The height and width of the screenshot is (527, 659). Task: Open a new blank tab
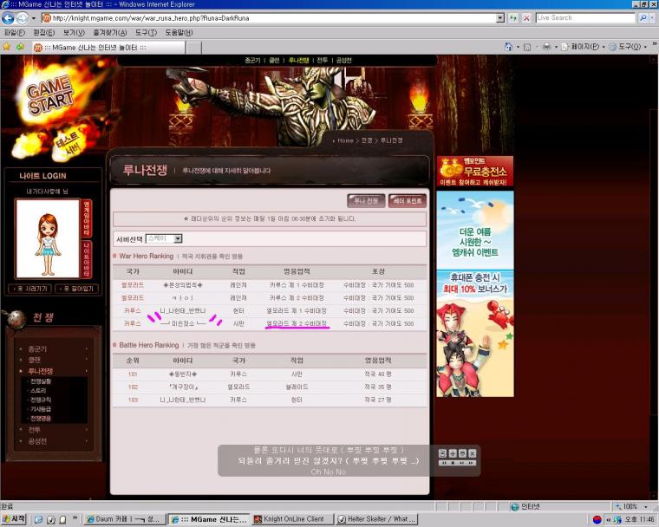pos(193,48)
